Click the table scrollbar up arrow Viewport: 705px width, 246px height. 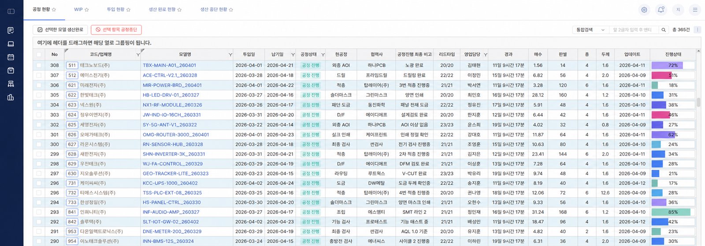click(699, 52)
